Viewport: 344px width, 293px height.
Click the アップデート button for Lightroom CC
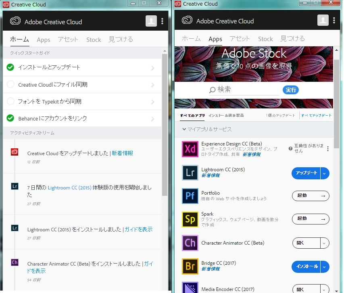tap(306, 173)
